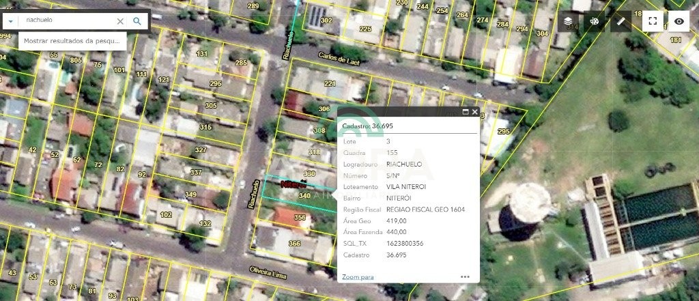Image resolution: width=699 pixels, height=301 pixels.
Task: Select the parcel labeled 356
Action: click(300, 218)
